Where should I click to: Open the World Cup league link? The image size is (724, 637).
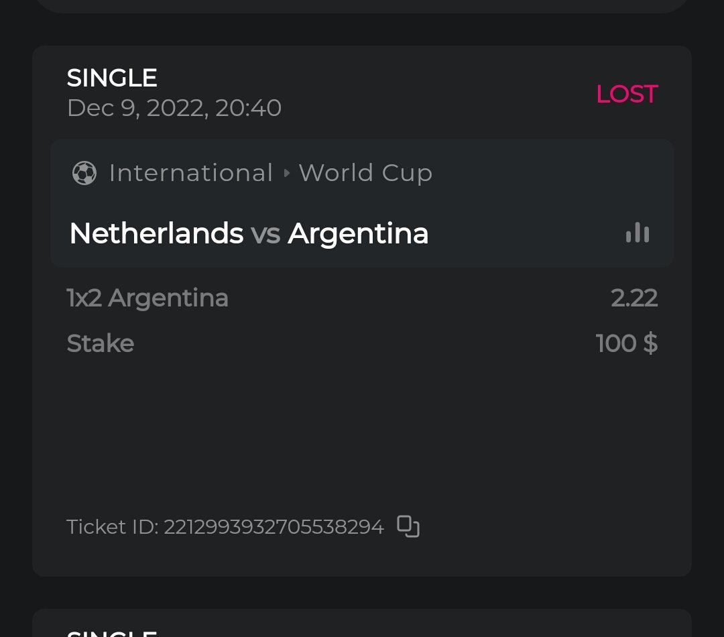coord(365,173)
